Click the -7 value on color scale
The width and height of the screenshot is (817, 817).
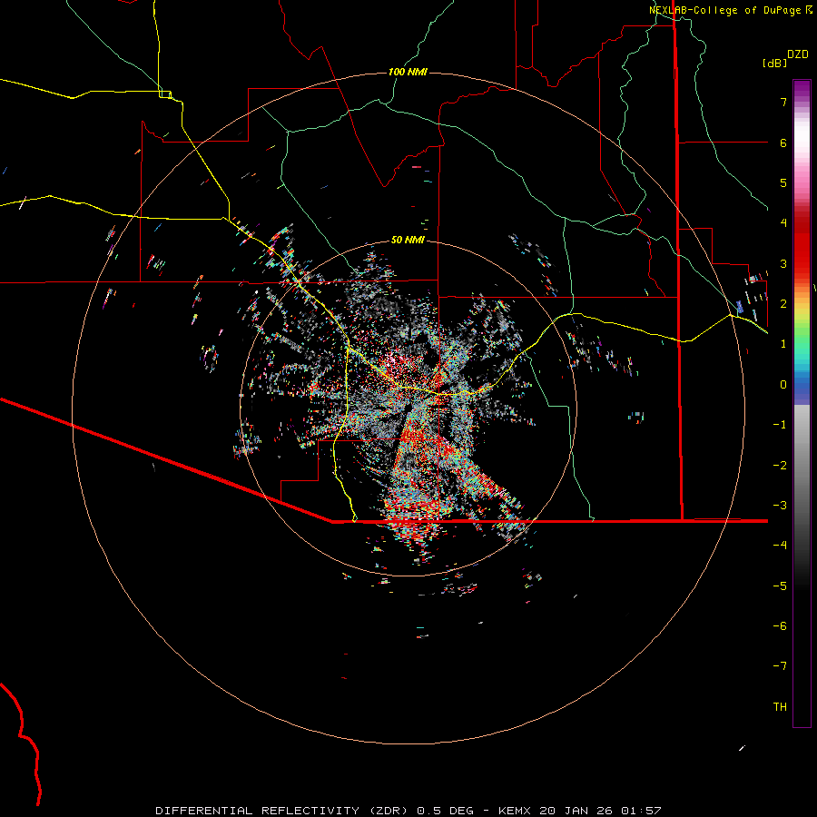(x=780, y=666)
